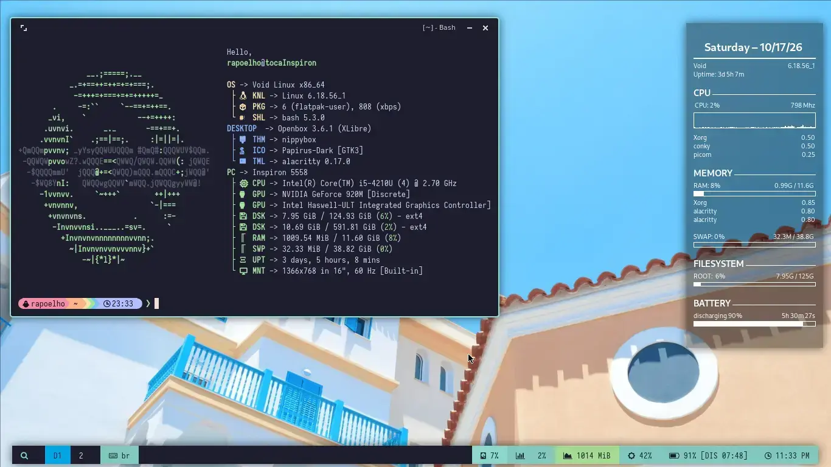This screenshot has height=467, width=831.
Task: Click the disk usage 7% panel module
Action: 489,455
